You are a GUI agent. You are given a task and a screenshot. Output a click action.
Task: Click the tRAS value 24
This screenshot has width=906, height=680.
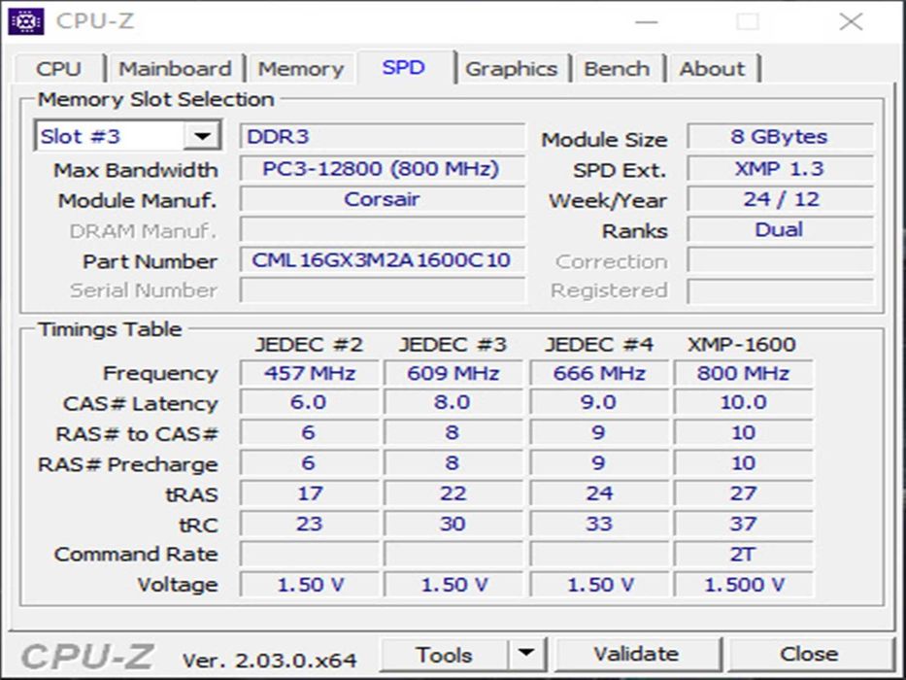599,493
